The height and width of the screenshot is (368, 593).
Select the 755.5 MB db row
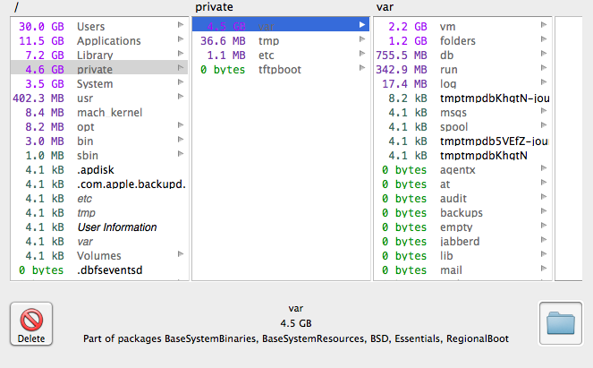[x=462, y=56]
